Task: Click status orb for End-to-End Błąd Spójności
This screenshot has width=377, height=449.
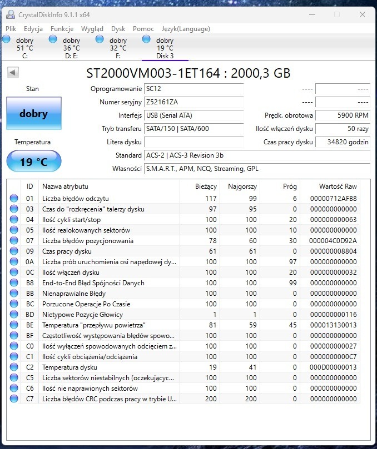Action: 14,282
